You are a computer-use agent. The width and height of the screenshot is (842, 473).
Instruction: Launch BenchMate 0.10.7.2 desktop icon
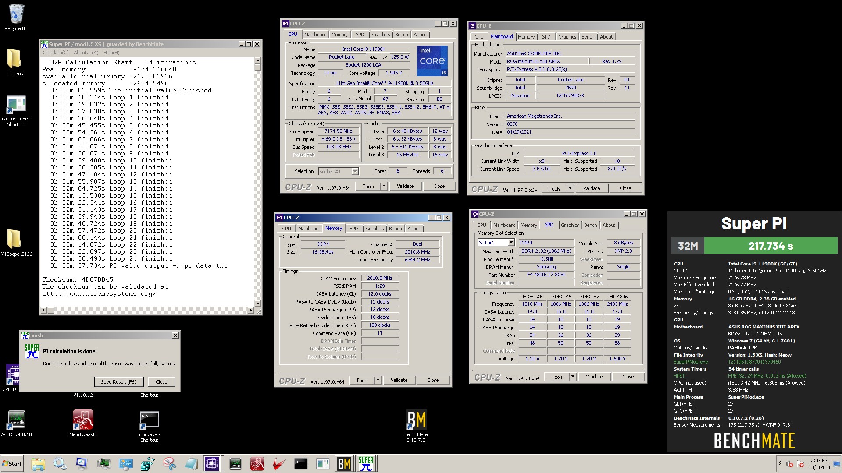click(416, 426)
